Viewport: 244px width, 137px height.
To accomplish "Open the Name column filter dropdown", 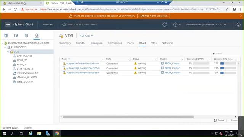I will 102,59.
